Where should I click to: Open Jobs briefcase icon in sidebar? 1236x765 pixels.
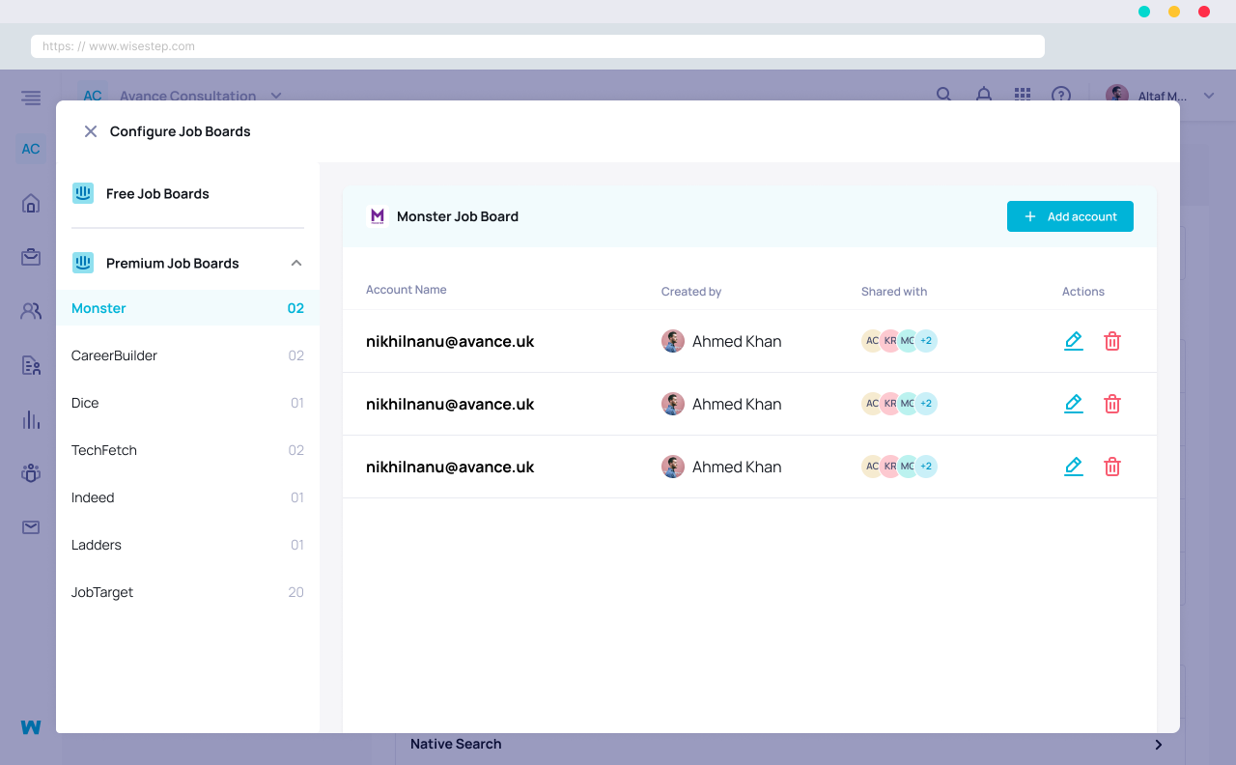click(x=31, y=257)
